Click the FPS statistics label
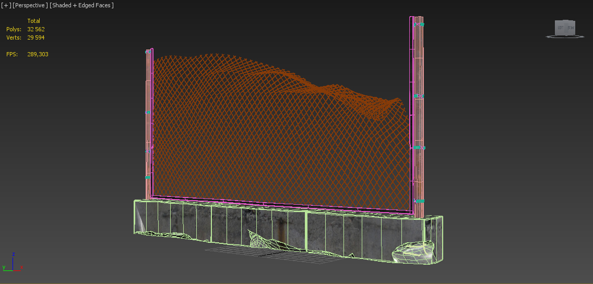The height and width of the screenshot is (284, 593). pos(11,54)
